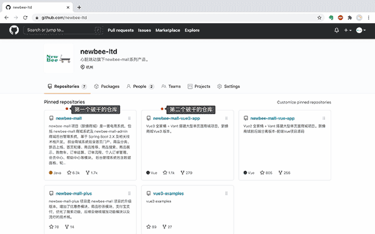Open the newbee-mall repository link
Viewport: 375px width, 234px height.
coord(69,118)
